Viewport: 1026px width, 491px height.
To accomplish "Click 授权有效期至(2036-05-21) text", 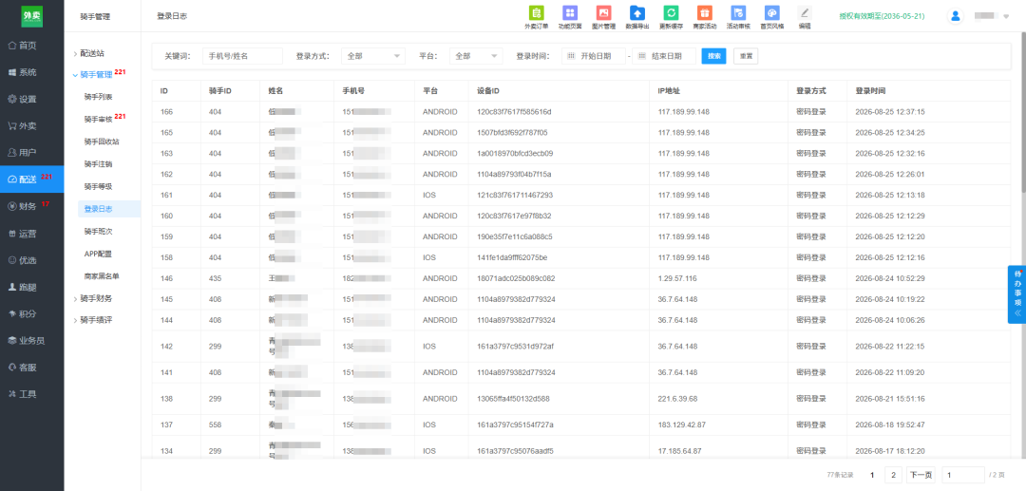I will (882, 16).
